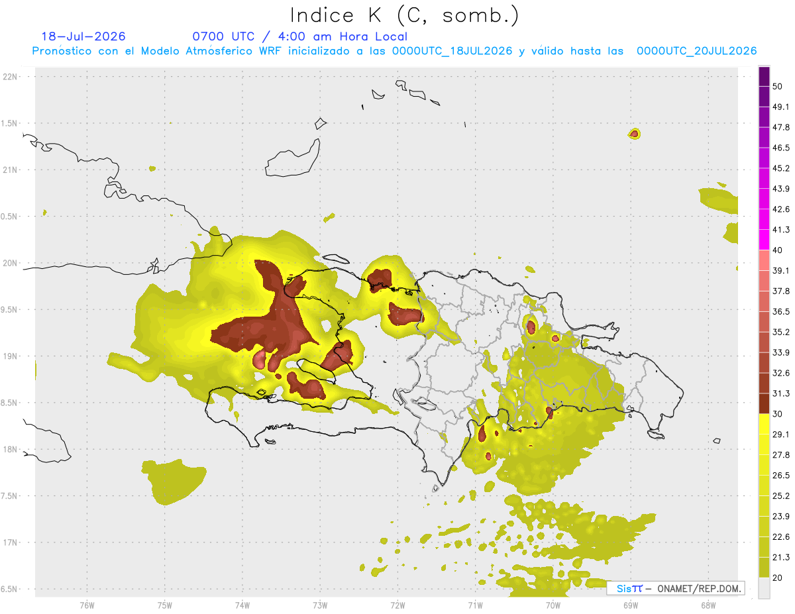Click the legend value 36.5
This screenshot has height=614, width=795.
tap(781, 311)
